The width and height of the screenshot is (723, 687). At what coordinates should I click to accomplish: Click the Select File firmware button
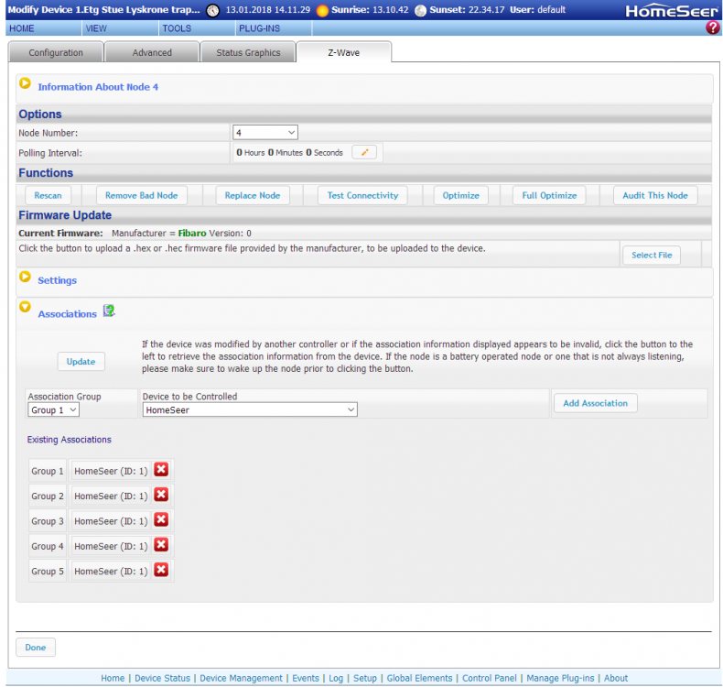click(x=652, y=255)
